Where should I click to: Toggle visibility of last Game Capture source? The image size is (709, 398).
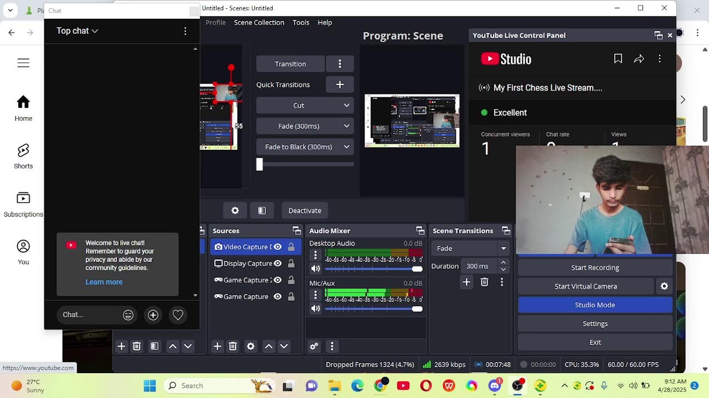click(278, 297)
